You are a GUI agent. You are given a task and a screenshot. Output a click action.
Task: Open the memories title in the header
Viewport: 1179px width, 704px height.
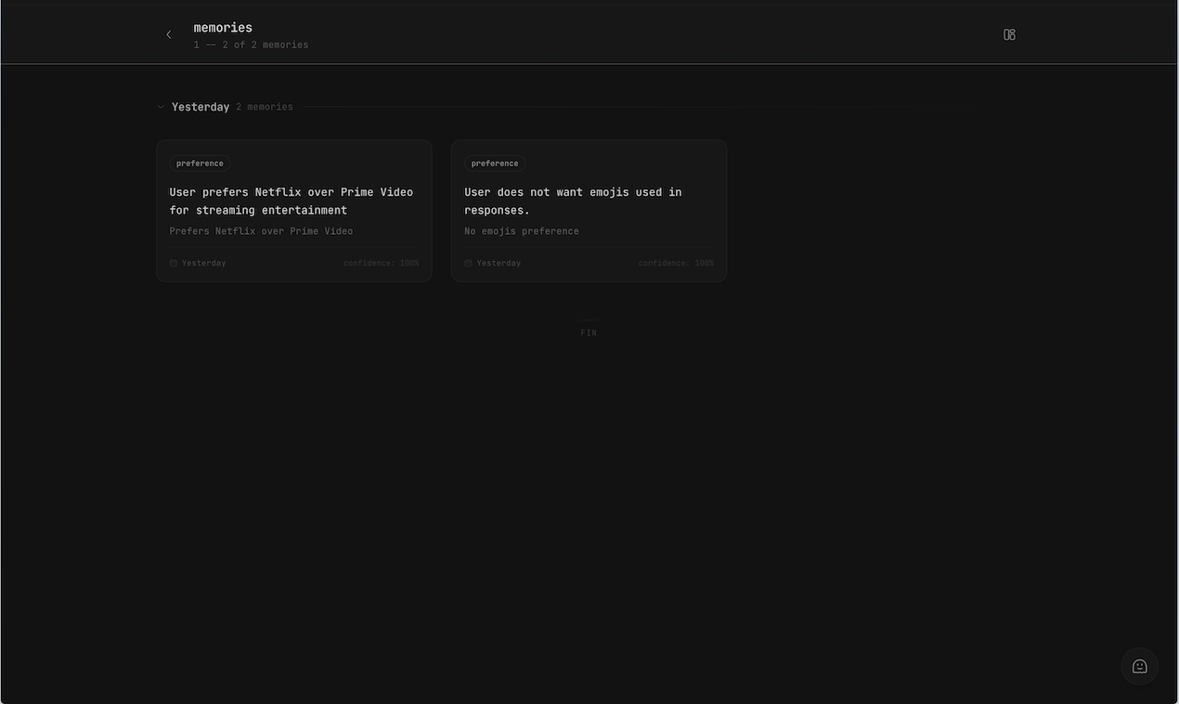(223, 27)
